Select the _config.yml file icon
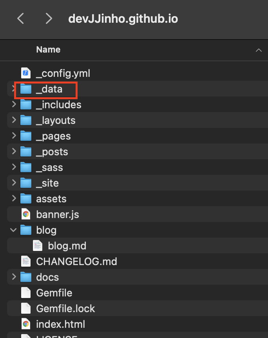 coord(26,73)
